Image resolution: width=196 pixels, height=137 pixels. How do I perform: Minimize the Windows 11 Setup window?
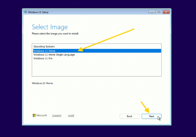(152, 12)
